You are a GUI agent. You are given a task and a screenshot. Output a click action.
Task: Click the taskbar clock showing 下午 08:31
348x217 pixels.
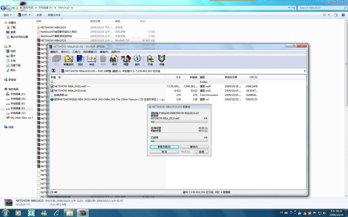click(336, 213)
